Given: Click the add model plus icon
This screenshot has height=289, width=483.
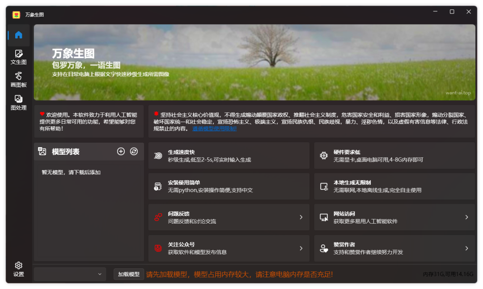Looking at the screenshot, I should click(x=121, y=151).
